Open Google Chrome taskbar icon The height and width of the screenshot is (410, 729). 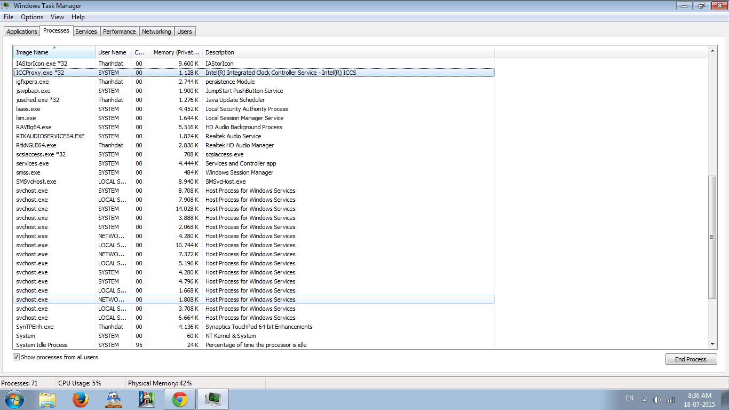click(x=180, y=399)
